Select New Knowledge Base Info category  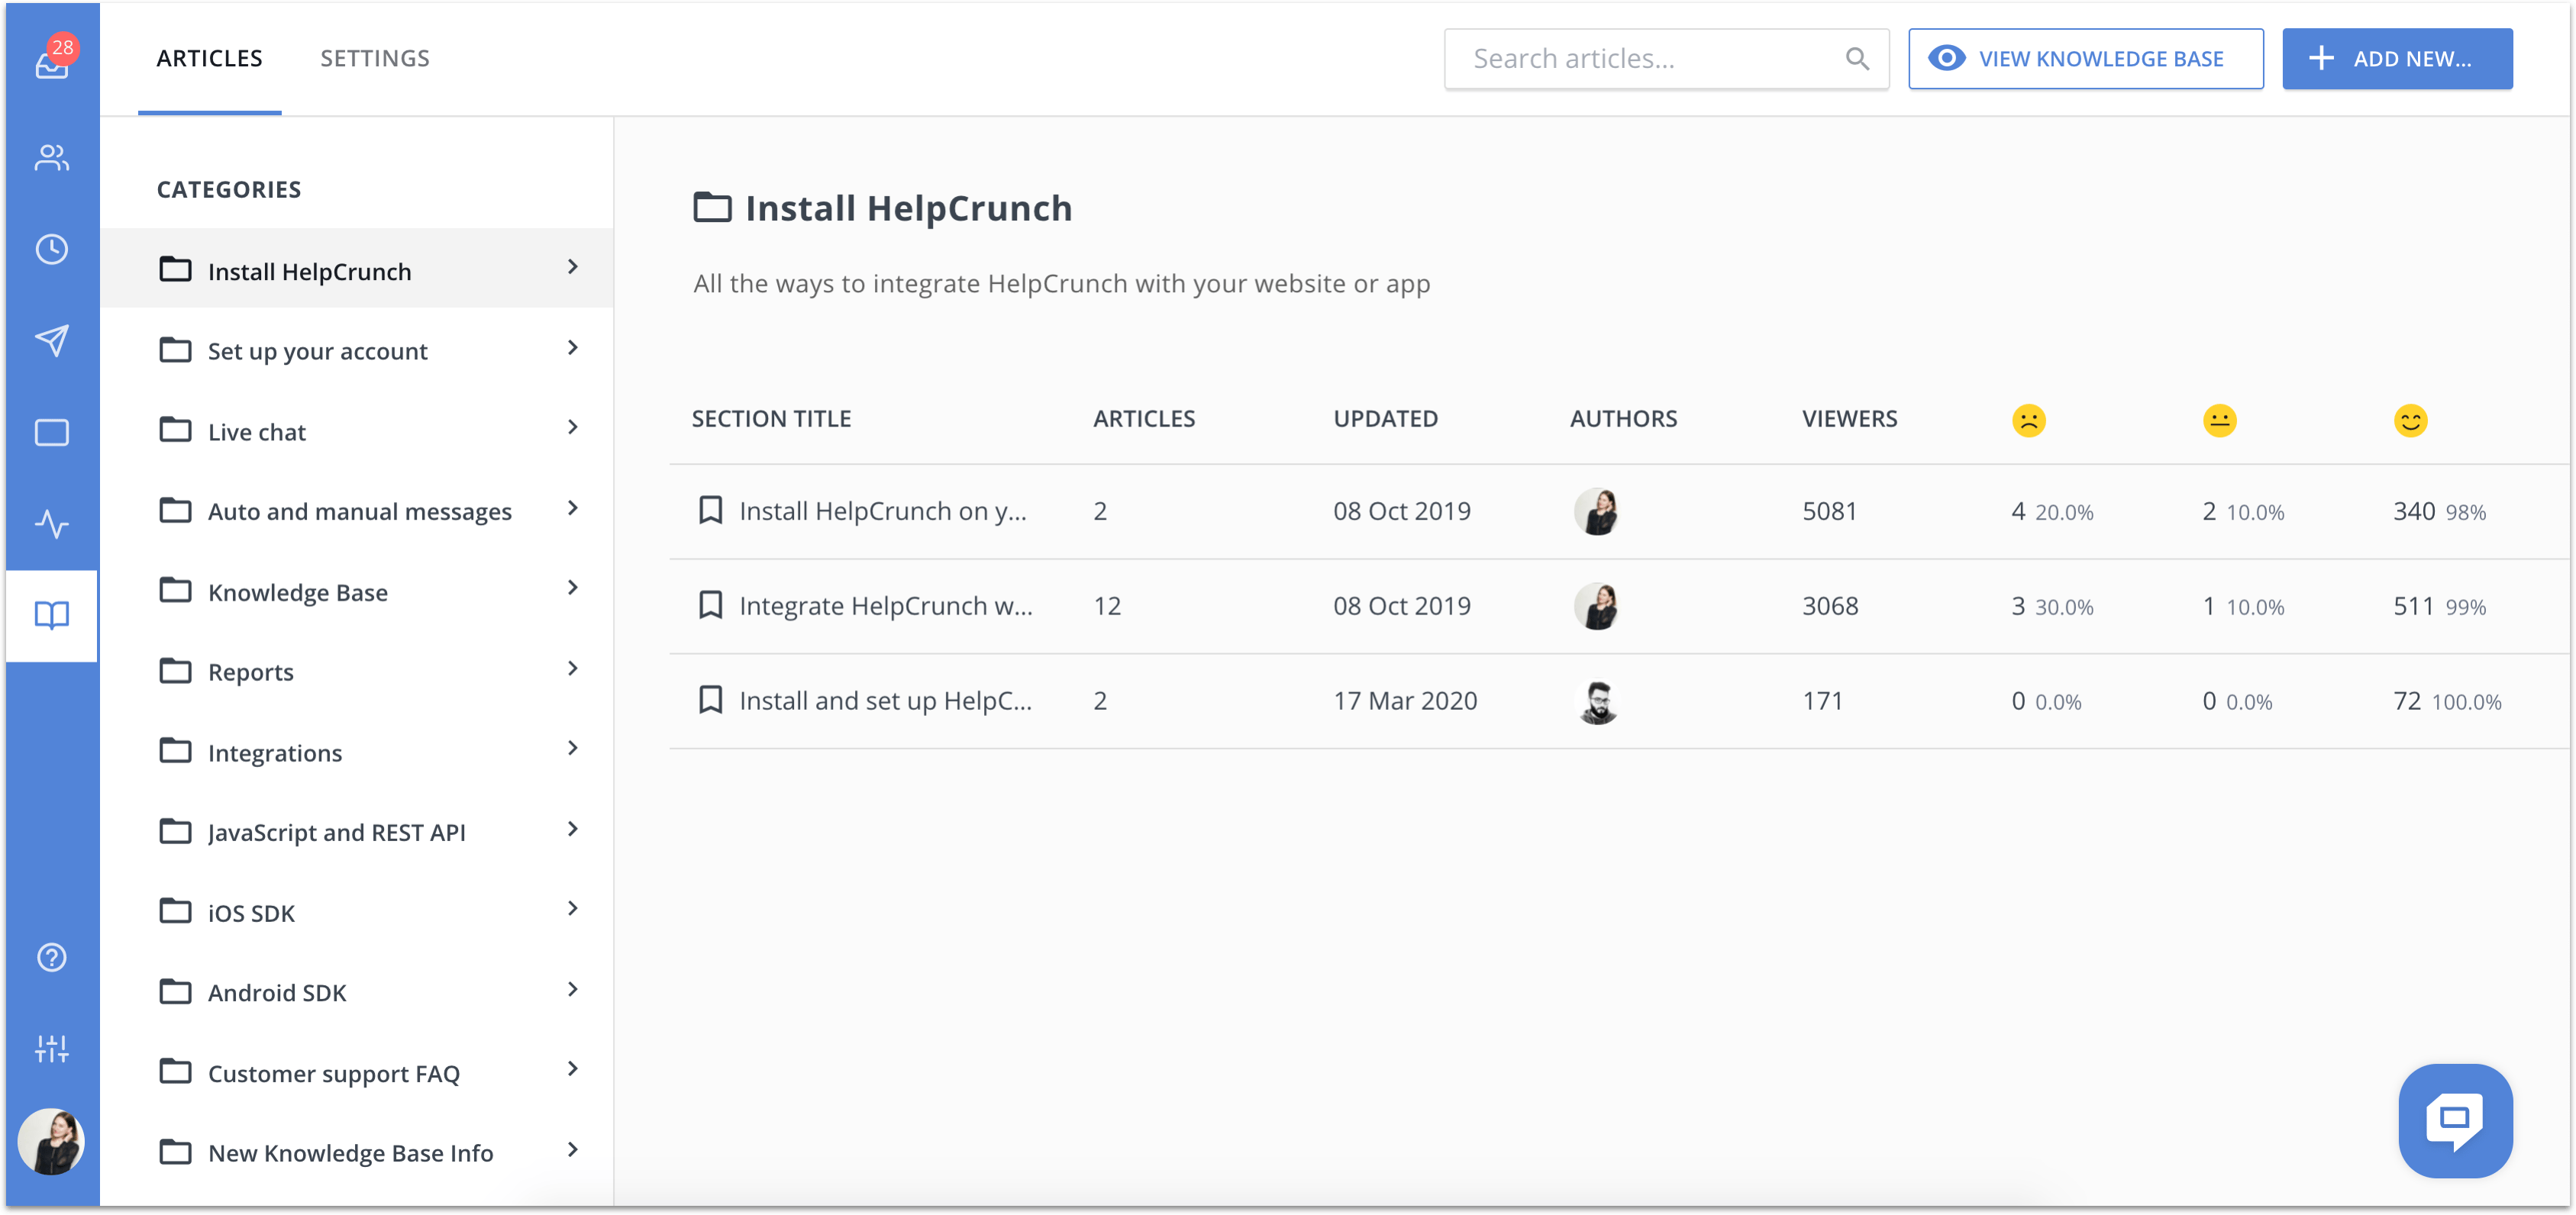(357, 1153)
